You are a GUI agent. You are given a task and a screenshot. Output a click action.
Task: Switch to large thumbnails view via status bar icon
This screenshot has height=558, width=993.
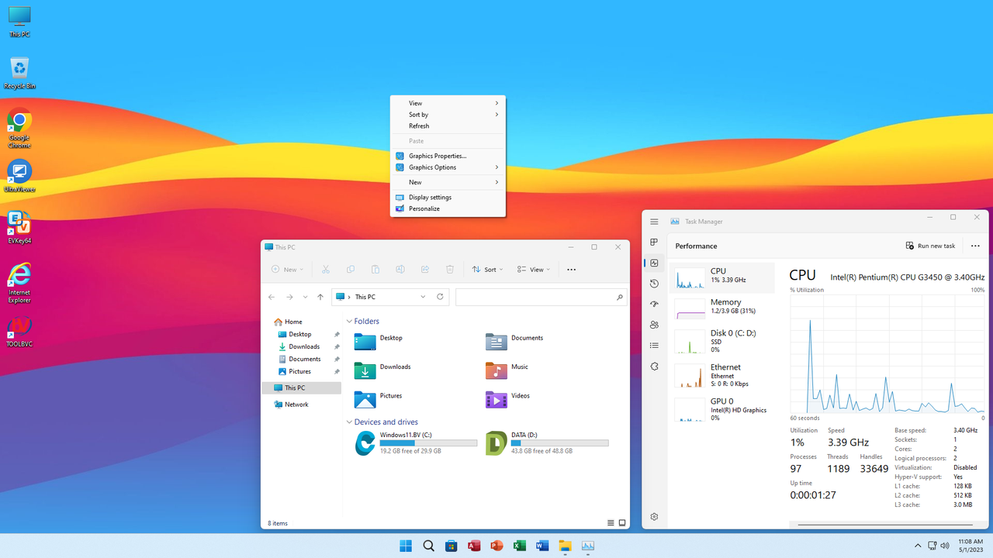pos(622,523)
